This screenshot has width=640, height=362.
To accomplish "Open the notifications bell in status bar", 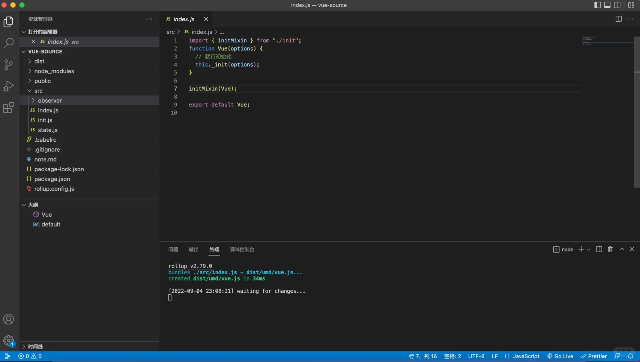I will (631, 356).
